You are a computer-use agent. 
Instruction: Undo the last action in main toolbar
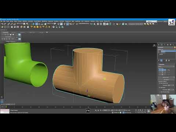point(2,24)
